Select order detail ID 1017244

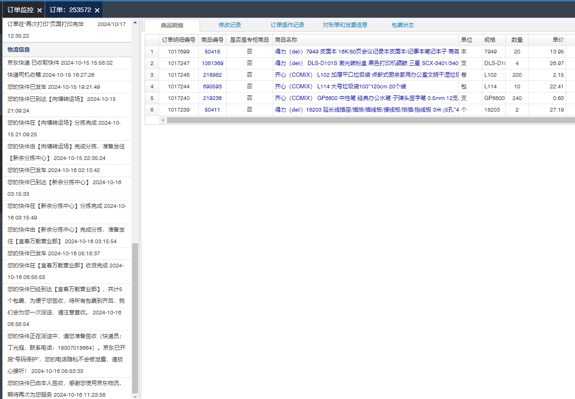pos(179,86)
